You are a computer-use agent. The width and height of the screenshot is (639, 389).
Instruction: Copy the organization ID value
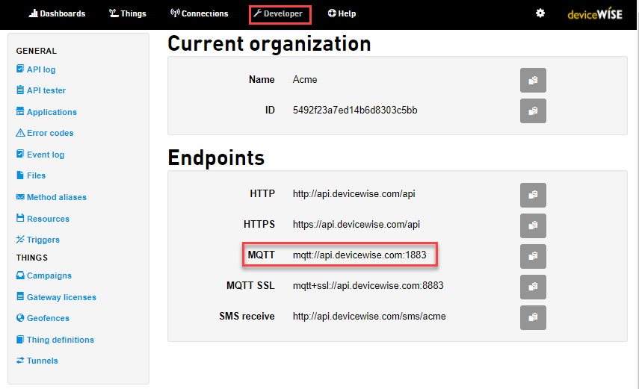[533, 111]
